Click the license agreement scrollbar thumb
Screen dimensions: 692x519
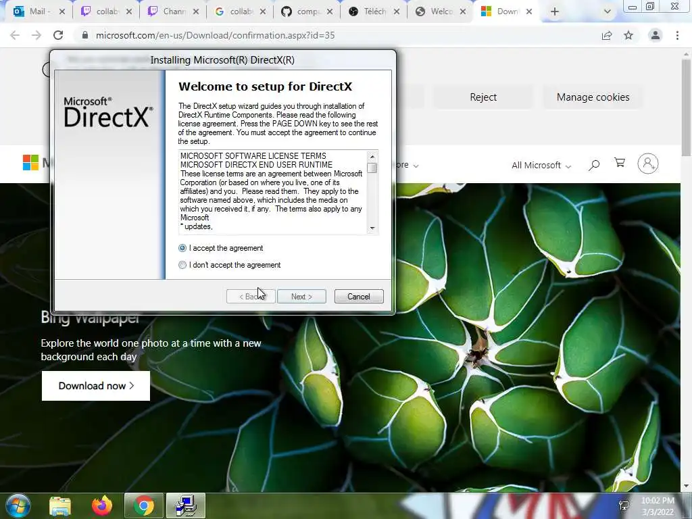tap(372, 168)
